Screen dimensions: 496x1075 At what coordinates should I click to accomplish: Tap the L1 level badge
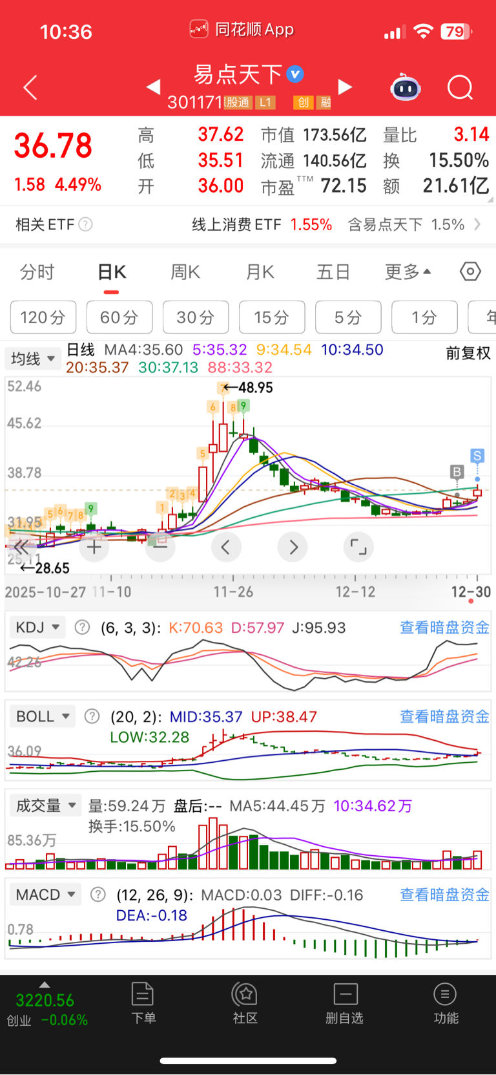[x=265, y=102]
